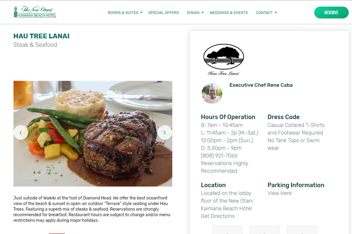Click the steak dish photo
Screen dimensions: 352x234
(x=93, y=134)
